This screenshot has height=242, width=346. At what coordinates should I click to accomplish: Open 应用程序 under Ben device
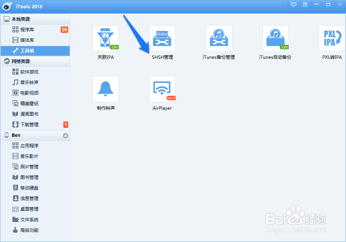pyautogui.click(x=35, y=146)
